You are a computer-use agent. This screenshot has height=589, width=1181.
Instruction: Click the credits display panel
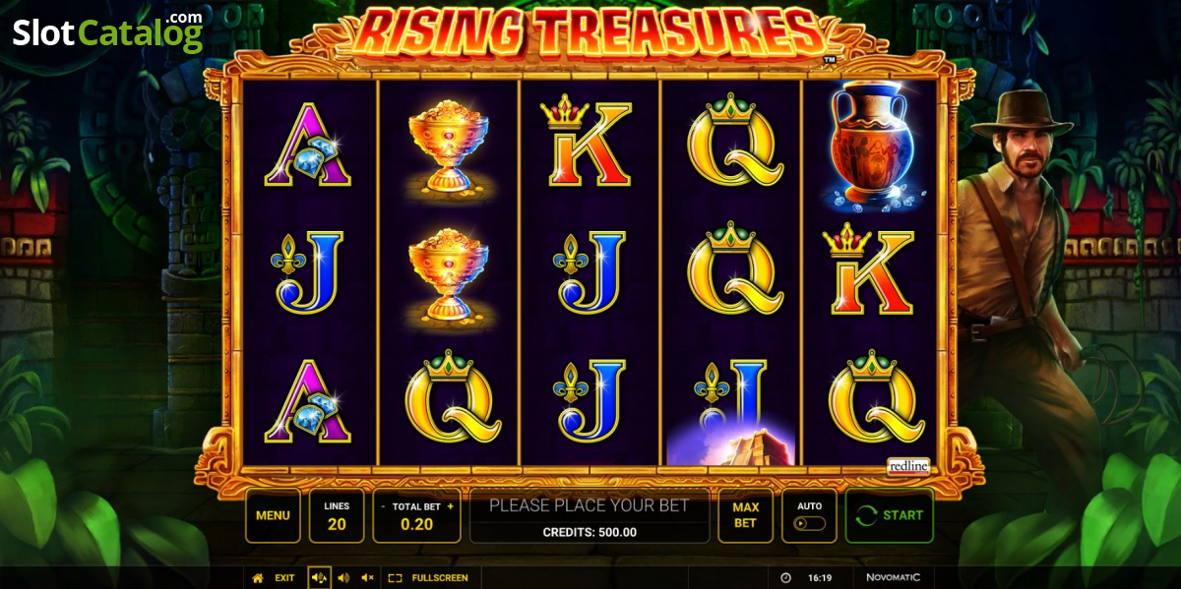pos(590,515)
